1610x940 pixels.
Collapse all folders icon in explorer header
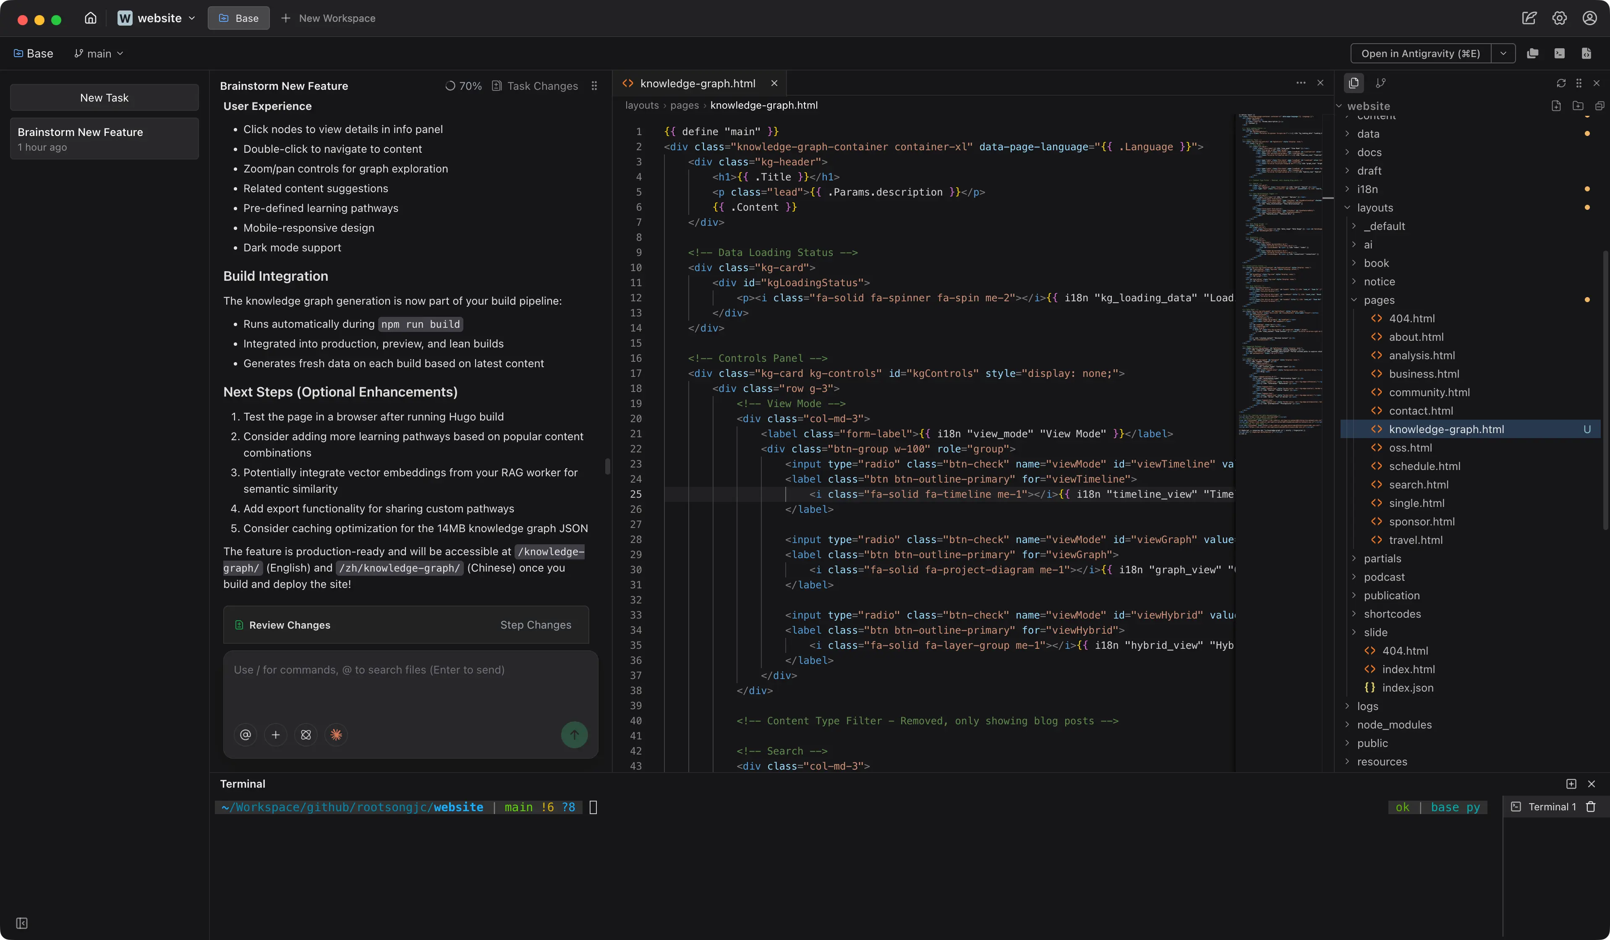[x=1599, y=106]
